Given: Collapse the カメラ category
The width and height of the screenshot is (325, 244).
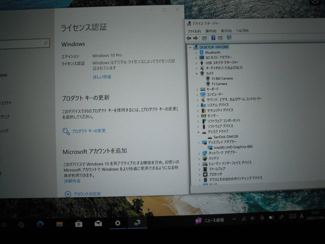Looking at the screenshot, I should click(197, 73).
